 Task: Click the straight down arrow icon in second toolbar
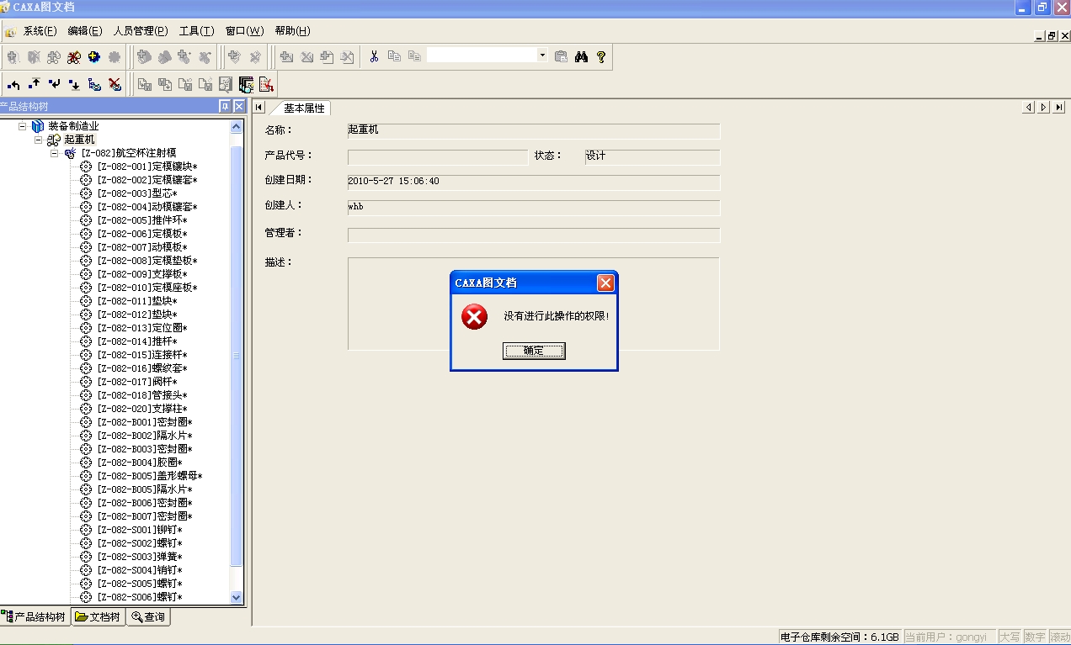pos(74,84)
